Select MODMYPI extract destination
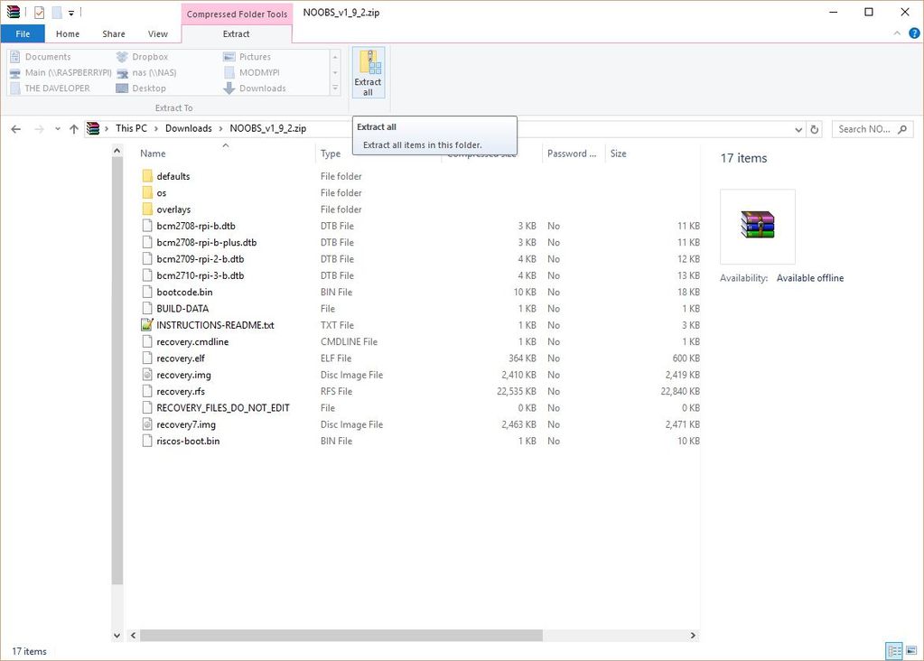This screenshot has width=924, height=661. [x=252, y=72]
